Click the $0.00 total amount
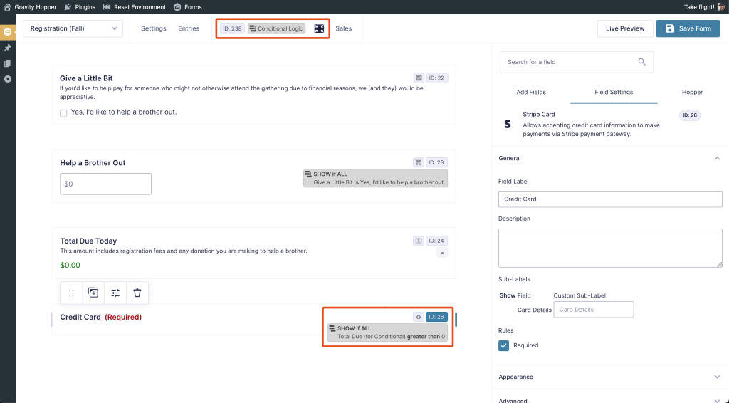 pyautogui.click(x=70, y=266)
